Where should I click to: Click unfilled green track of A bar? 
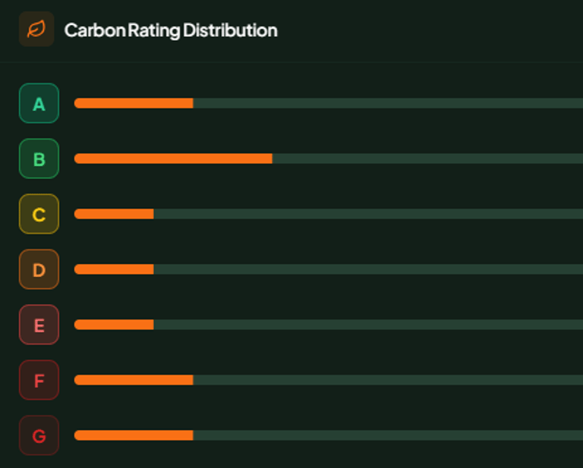coord(388,103)
